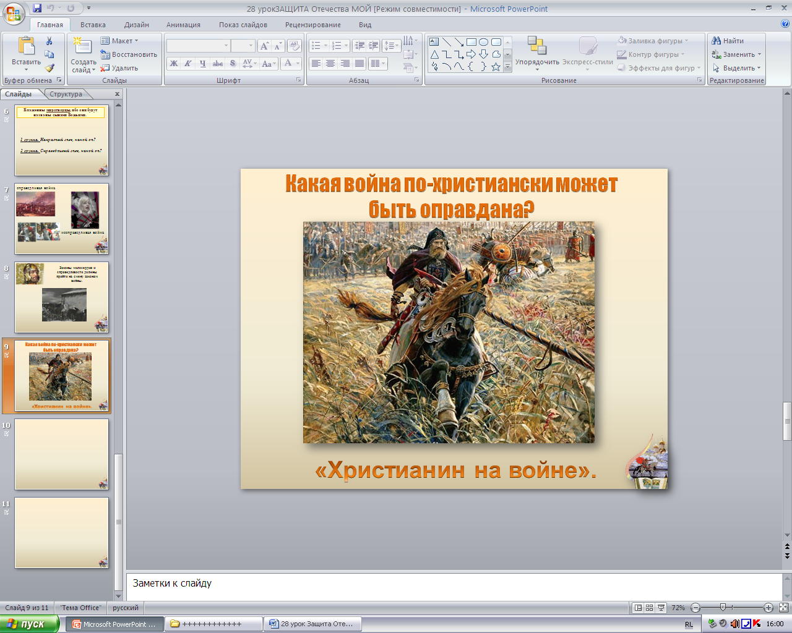Open the Контур фигуры outline dropdown
Viewport: 792px width, 633px height.
pyautogui.click(x=651, y=54)
